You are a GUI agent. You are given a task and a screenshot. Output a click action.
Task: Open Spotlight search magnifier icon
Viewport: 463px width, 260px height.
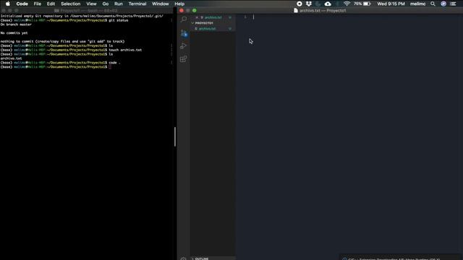[433, 4]
